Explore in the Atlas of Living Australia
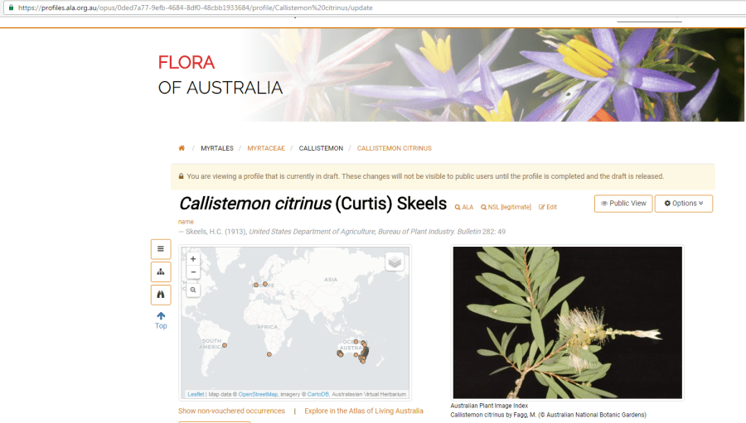 point(363,411)
